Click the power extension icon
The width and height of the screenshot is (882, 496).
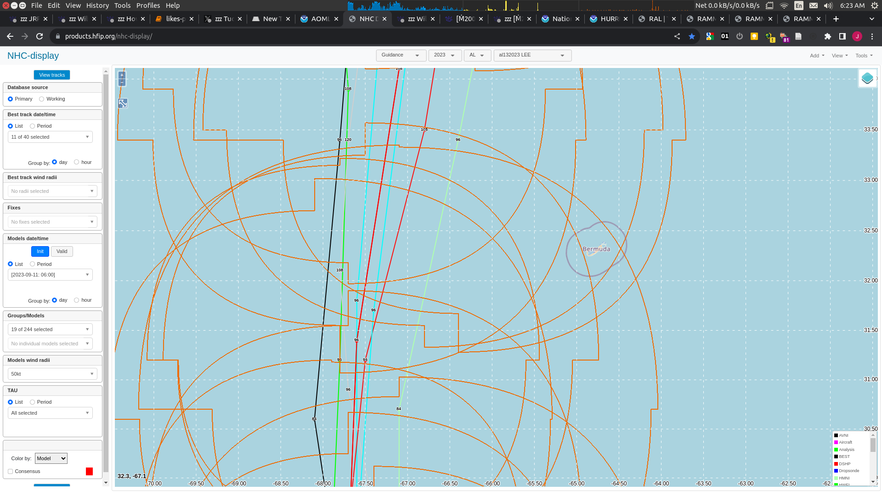pos(740,36)
